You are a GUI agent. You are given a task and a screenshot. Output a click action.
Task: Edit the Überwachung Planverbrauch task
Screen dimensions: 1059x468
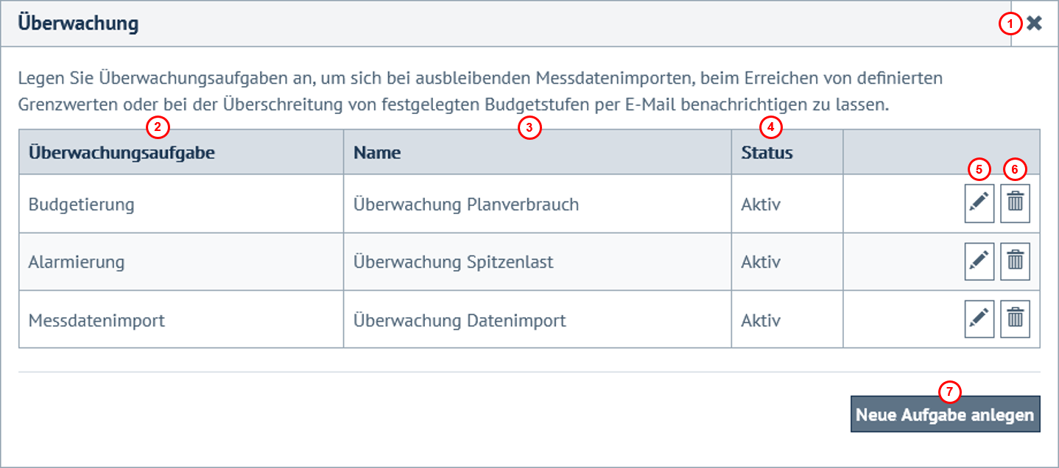[x=978, y=204]
